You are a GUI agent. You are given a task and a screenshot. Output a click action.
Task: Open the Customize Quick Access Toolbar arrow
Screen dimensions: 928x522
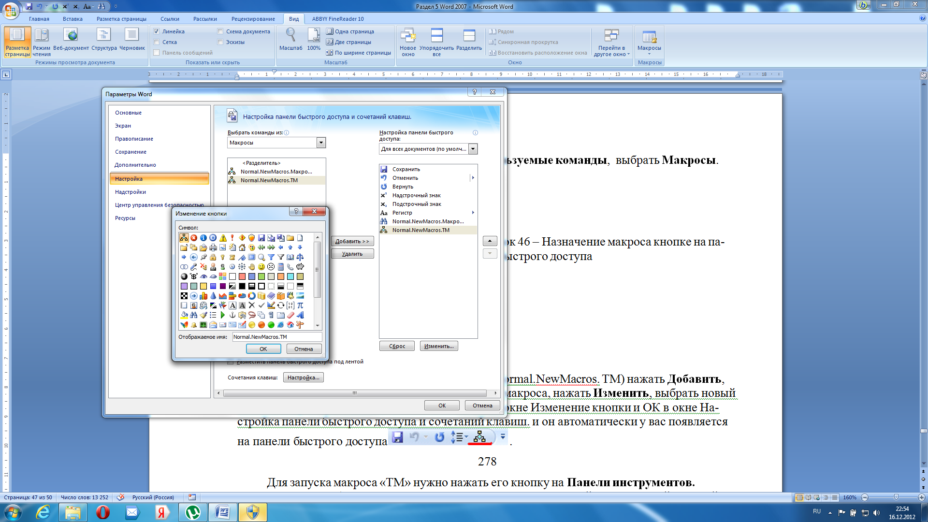pos(116,6)
